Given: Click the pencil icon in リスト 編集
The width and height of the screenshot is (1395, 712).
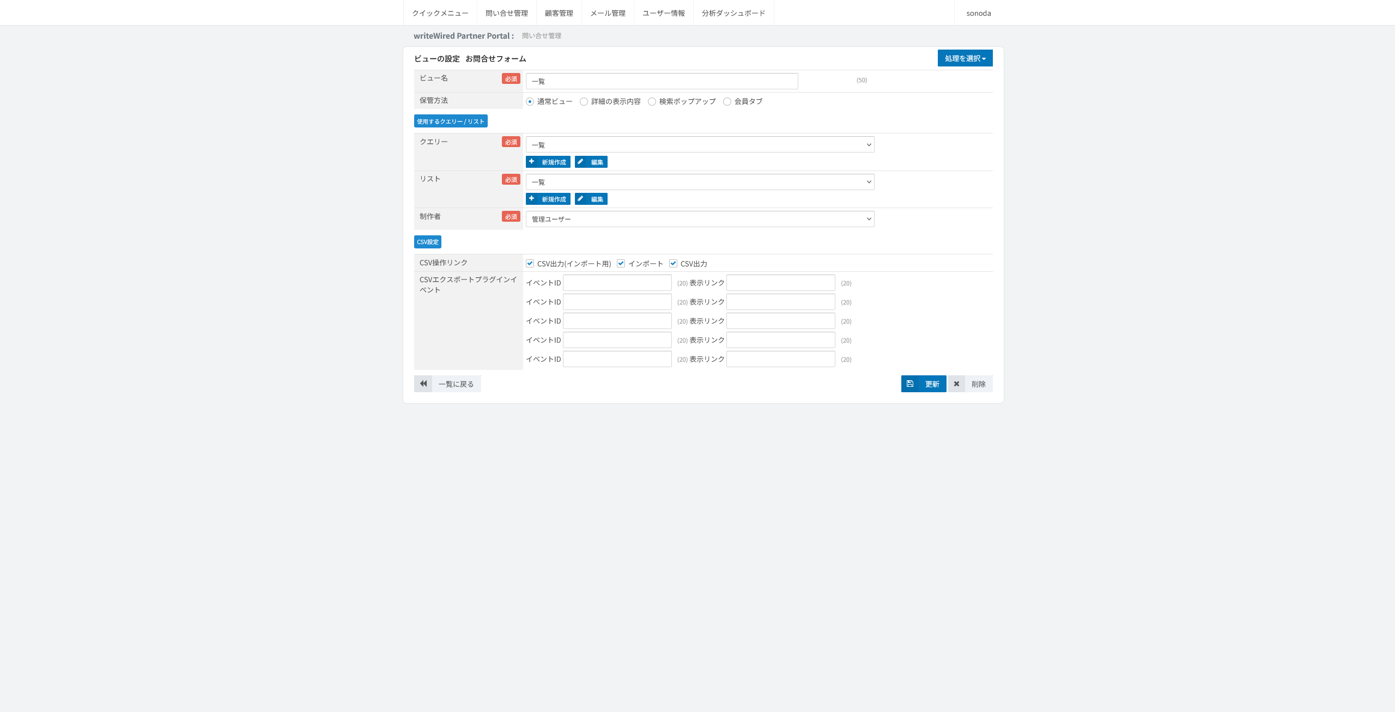Looking at the screenshot, I should (x=580, y=199).
